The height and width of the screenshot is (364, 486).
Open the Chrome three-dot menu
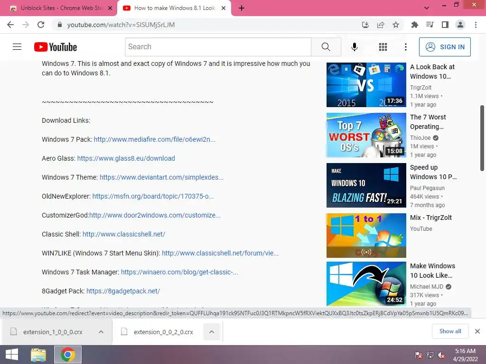[476, 25]
